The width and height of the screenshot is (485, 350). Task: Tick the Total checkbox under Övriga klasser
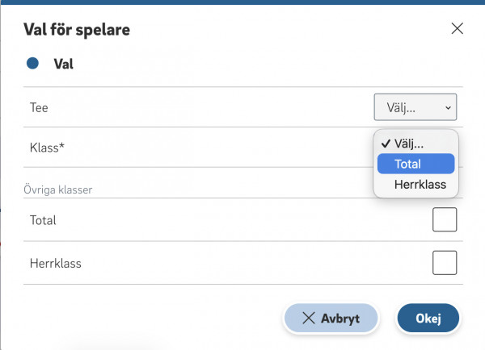click(x=445, y=219)
